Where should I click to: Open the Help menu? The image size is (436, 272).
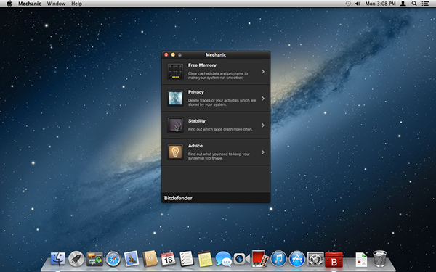coord(77,4)
